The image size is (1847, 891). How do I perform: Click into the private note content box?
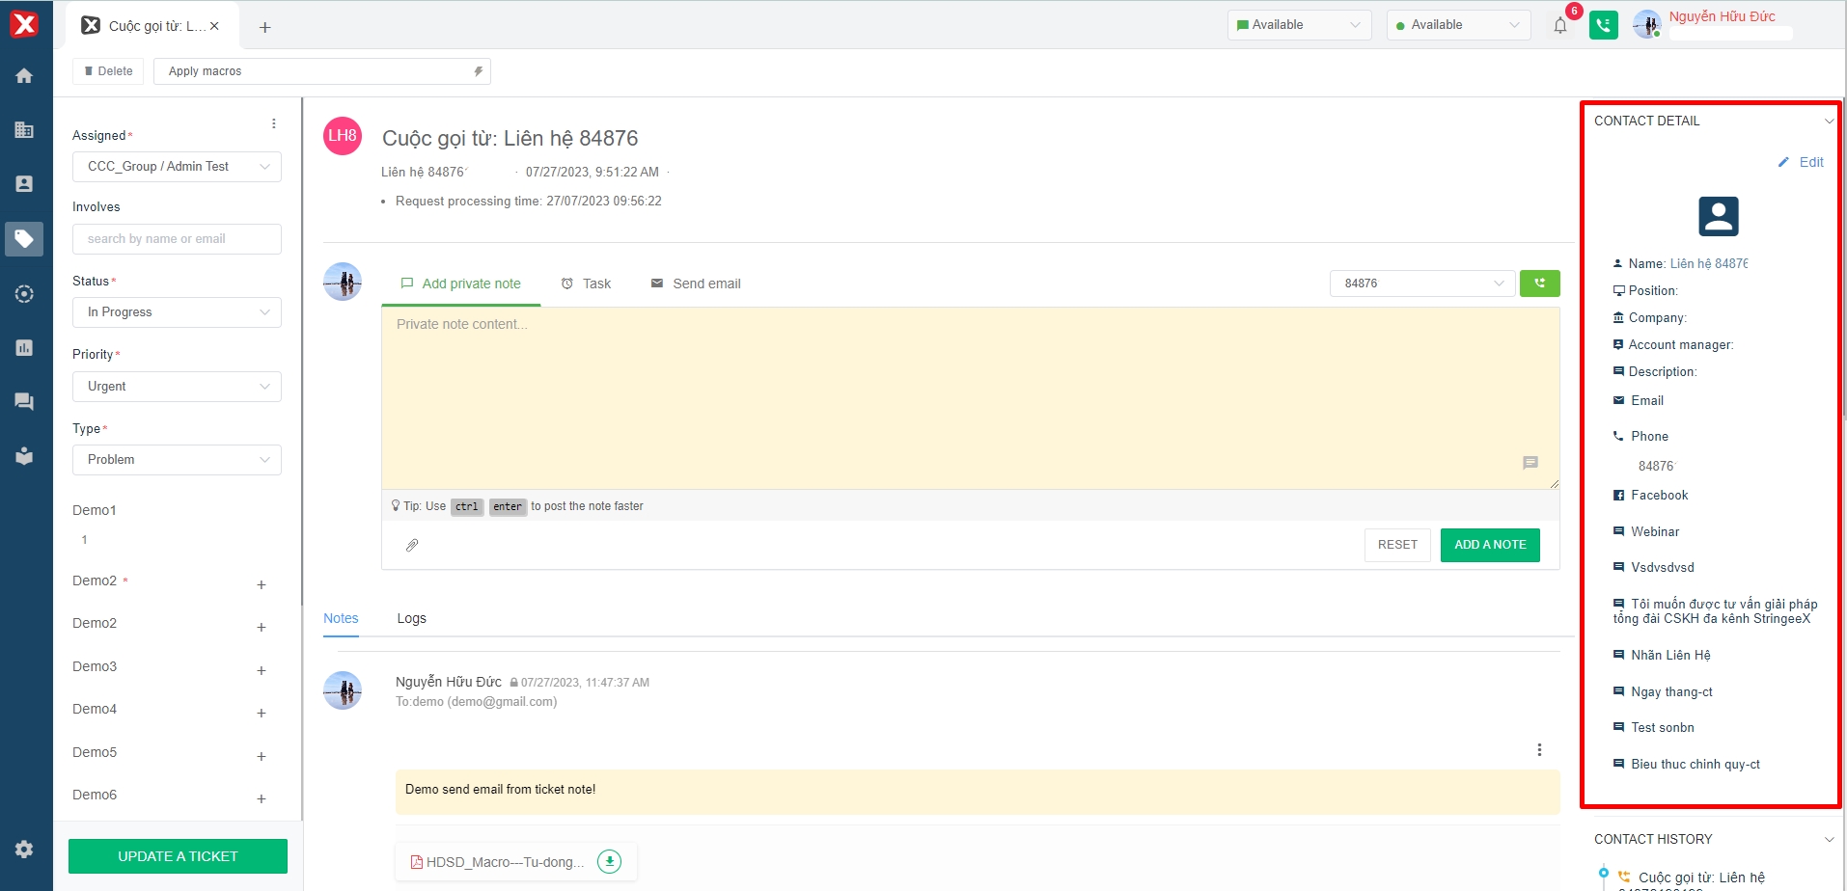970,397
